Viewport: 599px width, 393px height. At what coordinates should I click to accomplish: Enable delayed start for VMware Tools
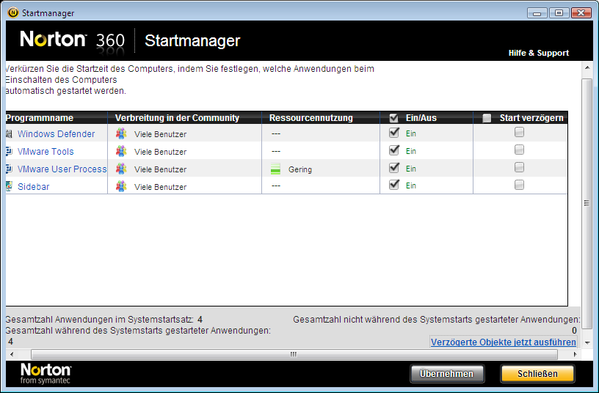pyautogui.click(x=519, y=150)
